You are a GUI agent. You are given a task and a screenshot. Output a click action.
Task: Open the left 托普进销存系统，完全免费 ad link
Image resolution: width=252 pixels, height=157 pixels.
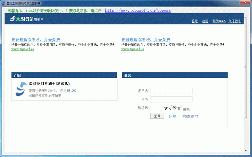pos(36,40)
